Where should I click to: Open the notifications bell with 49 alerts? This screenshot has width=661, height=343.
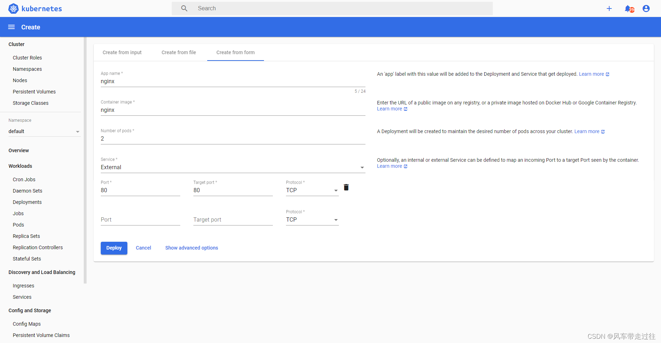(628, 8)
